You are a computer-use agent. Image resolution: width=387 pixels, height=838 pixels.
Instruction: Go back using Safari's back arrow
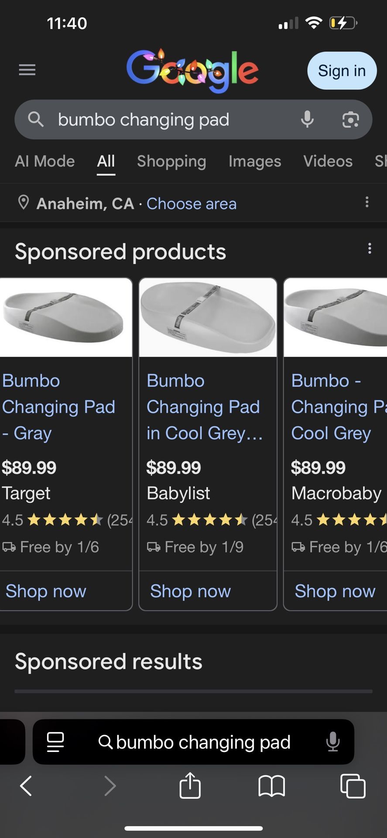pyautogui.click(x=26, y=786)
